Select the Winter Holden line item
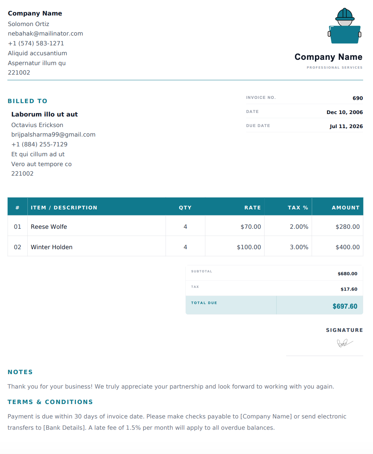This screenshot has height=454, width=373. (185, 247)
